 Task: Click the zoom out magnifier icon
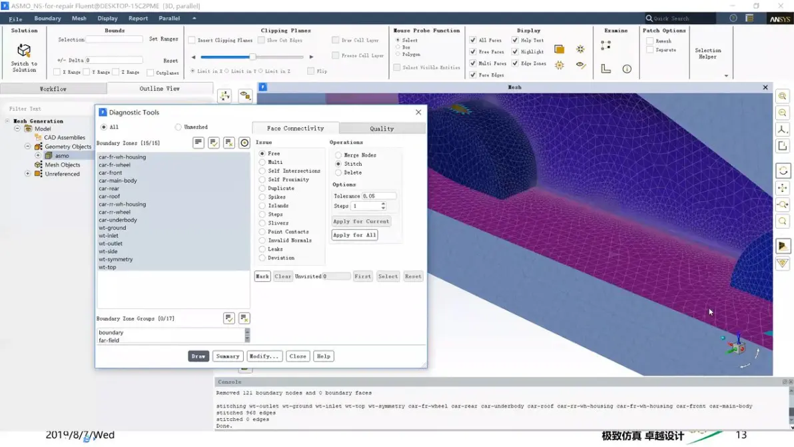[783, 113]
